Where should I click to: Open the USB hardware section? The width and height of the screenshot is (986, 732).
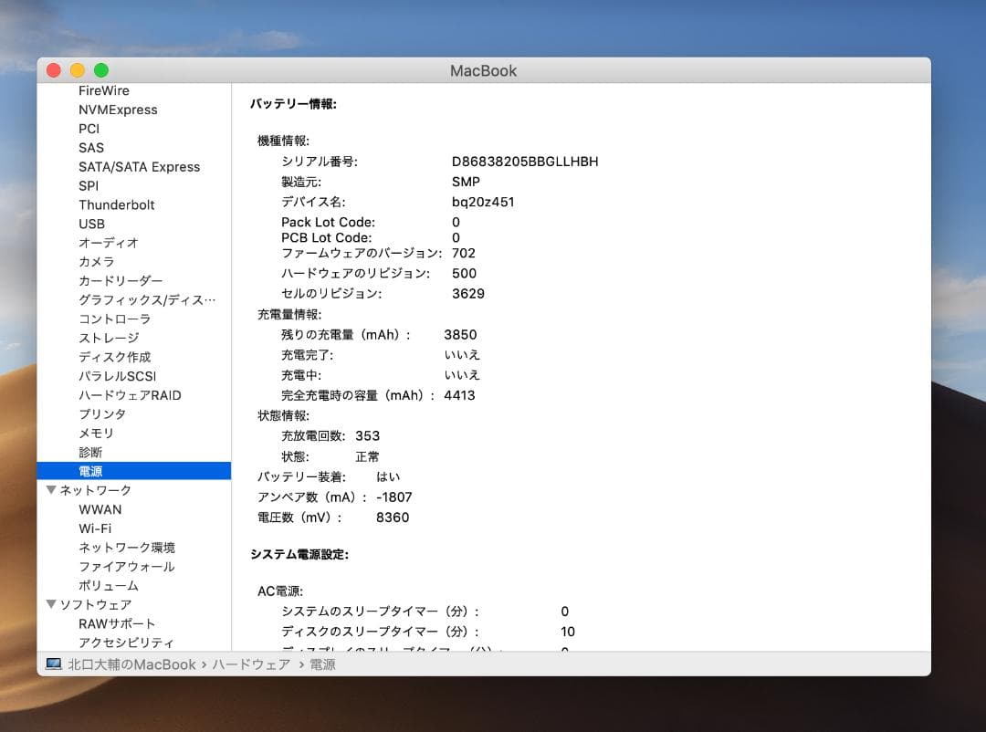91,224
